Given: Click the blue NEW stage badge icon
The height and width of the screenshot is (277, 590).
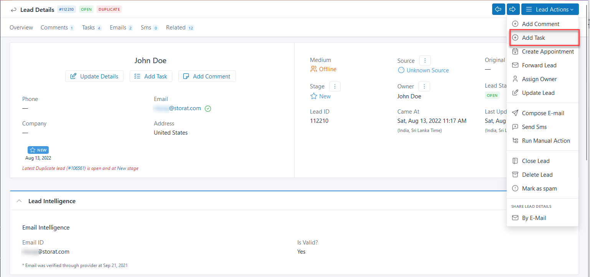Looking at the screenshot, I should coord(32,150).
